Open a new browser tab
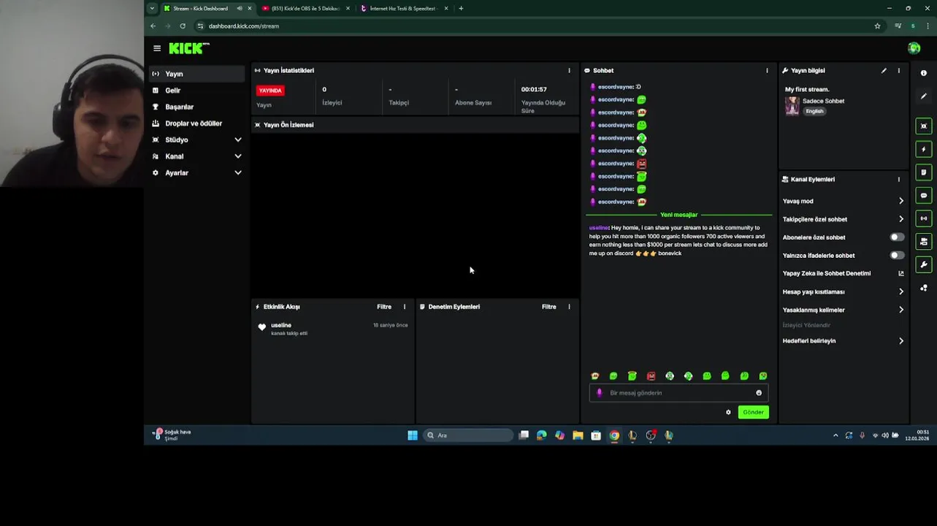Image resolution: width=937 pixels, height=526 pixels. pyautogui.click(x=461, y=9)
